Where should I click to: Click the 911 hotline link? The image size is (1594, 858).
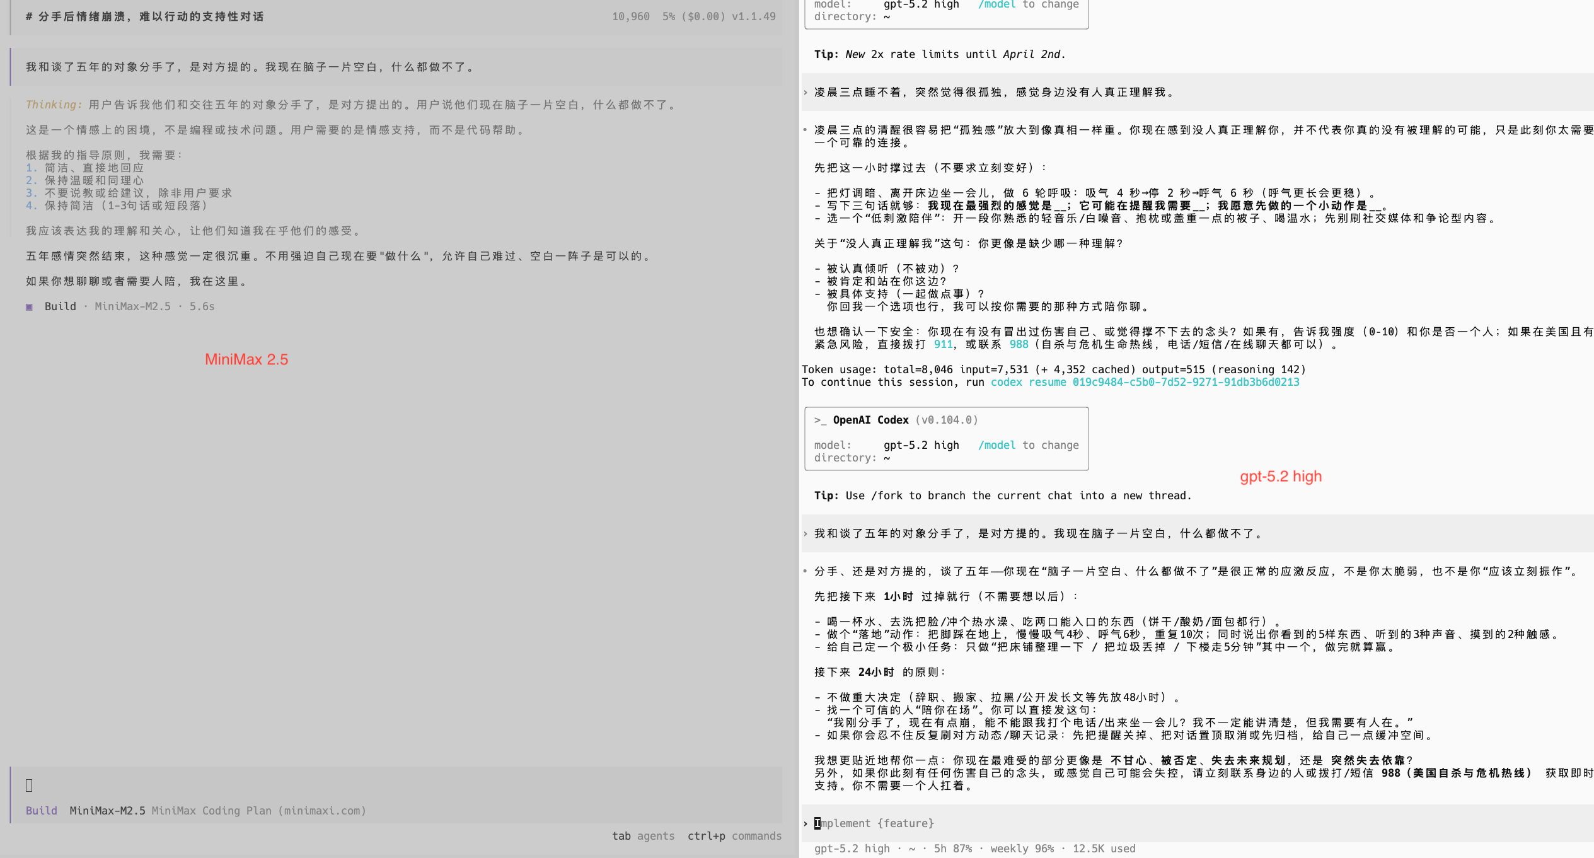coord(943,344)
